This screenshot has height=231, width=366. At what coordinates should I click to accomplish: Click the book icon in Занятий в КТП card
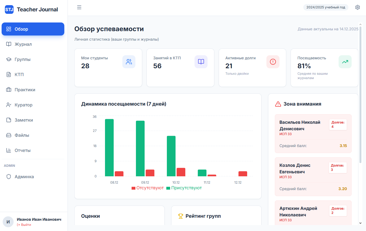click(x=201, y=62)
